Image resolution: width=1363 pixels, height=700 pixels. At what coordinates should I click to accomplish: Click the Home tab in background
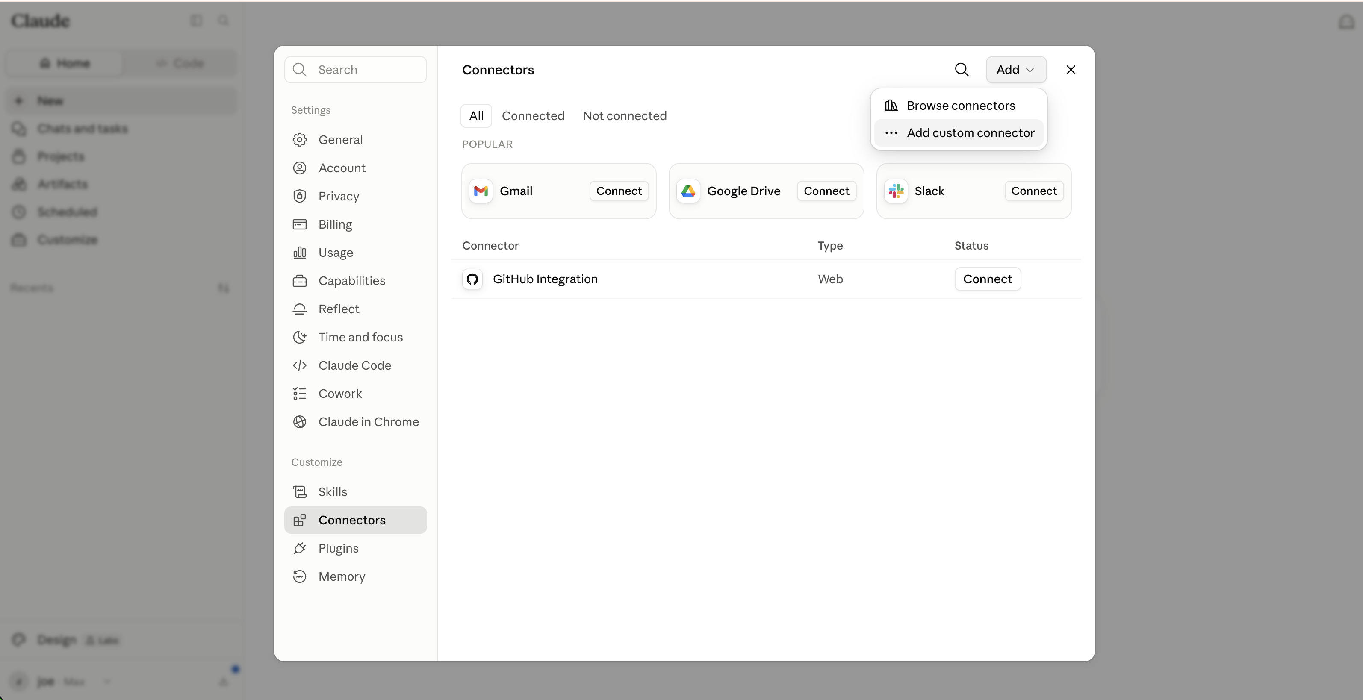click(x=65, y=63)
